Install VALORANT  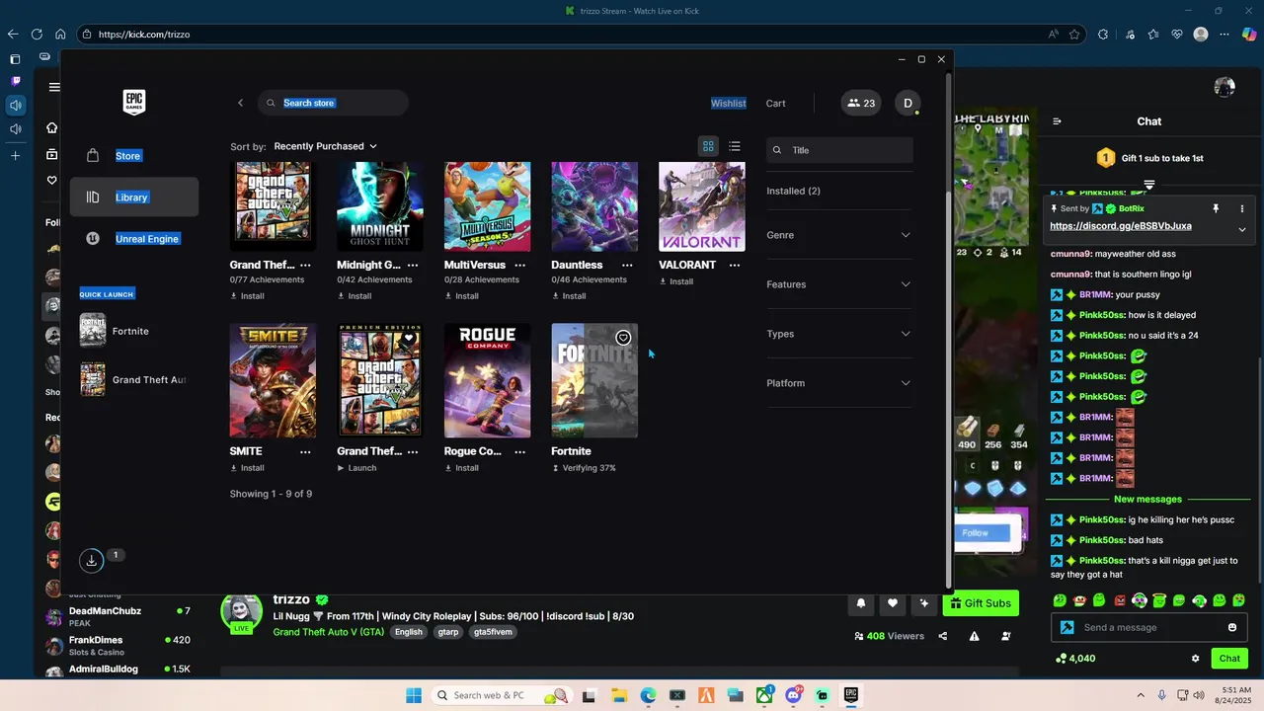(676, 281)
